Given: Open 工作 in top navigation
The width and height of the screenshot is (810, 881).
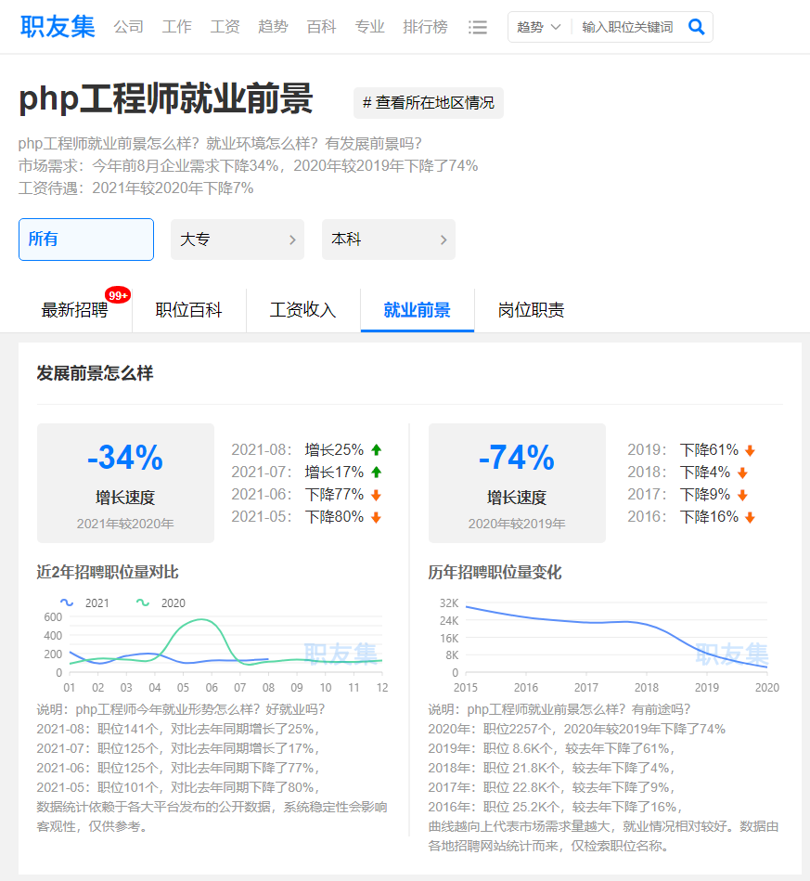Looking at the screenshot, I should pyautogui.click(x=177, y=27).
